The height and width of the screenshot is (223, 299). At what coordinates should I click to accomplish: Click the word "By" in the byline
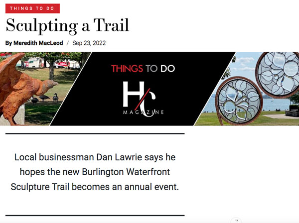coord(8,43)
